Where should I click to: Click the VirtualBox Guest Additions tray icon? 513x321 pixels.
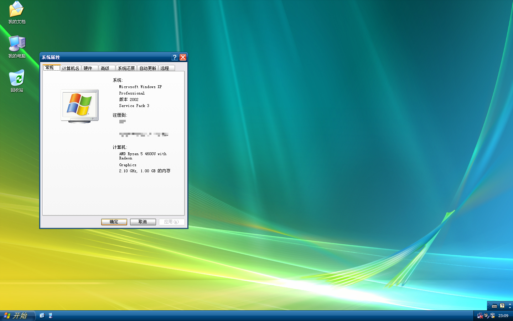[493, 316]
